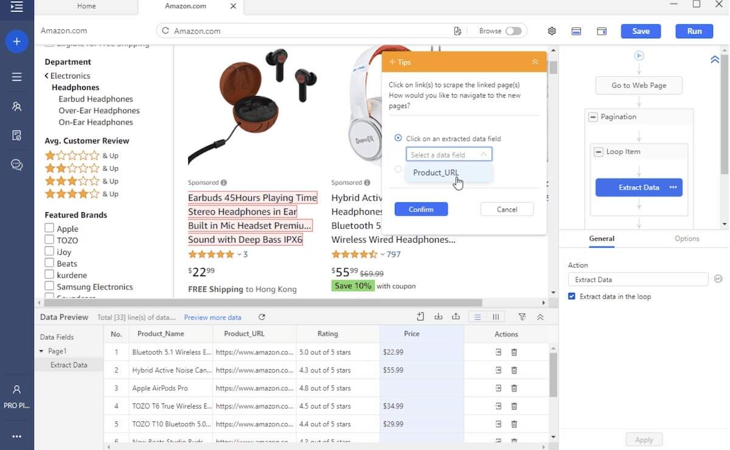Open the Options tab
Image resolution: width=730 pixels, height=450 pixels.
[x=687, y=238]
